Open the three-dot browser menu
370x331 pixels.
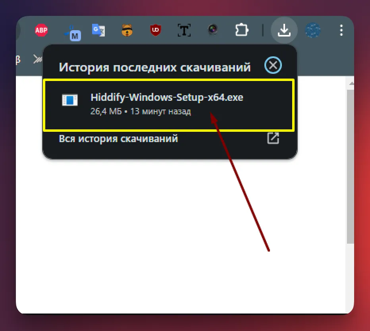coord(341,30)
